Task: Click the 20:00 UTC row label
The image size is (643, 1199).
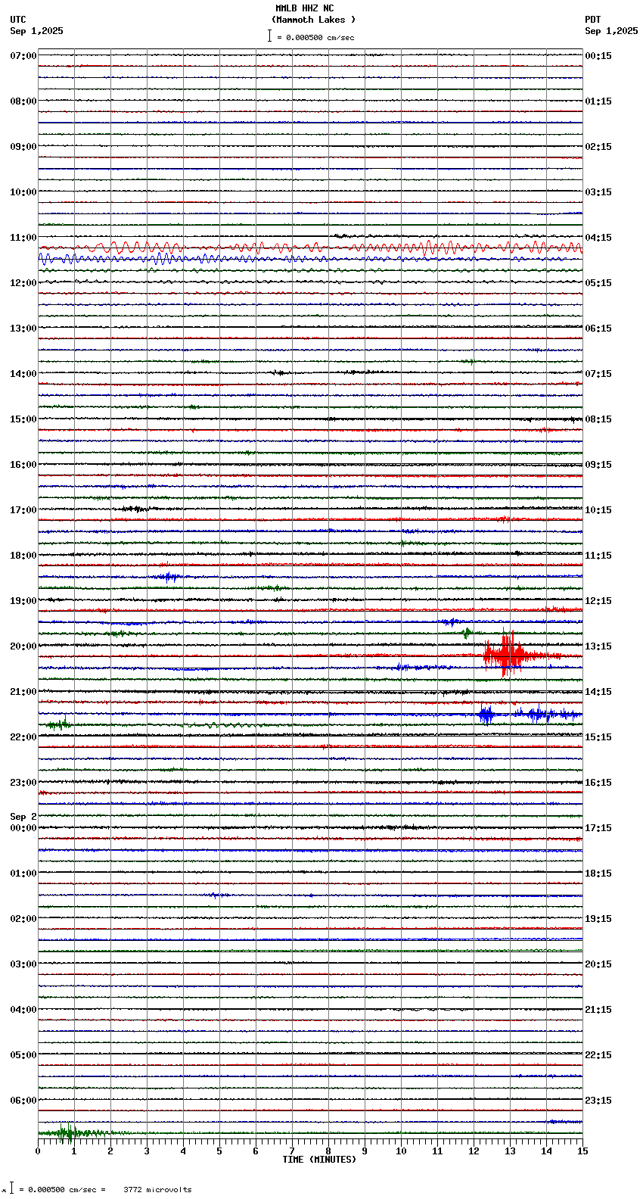Action: [x=23, y=646]
